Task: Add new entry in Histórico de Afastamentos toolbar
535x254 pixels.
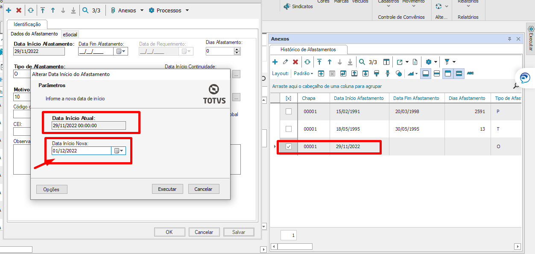Action: tap(275, 62)
